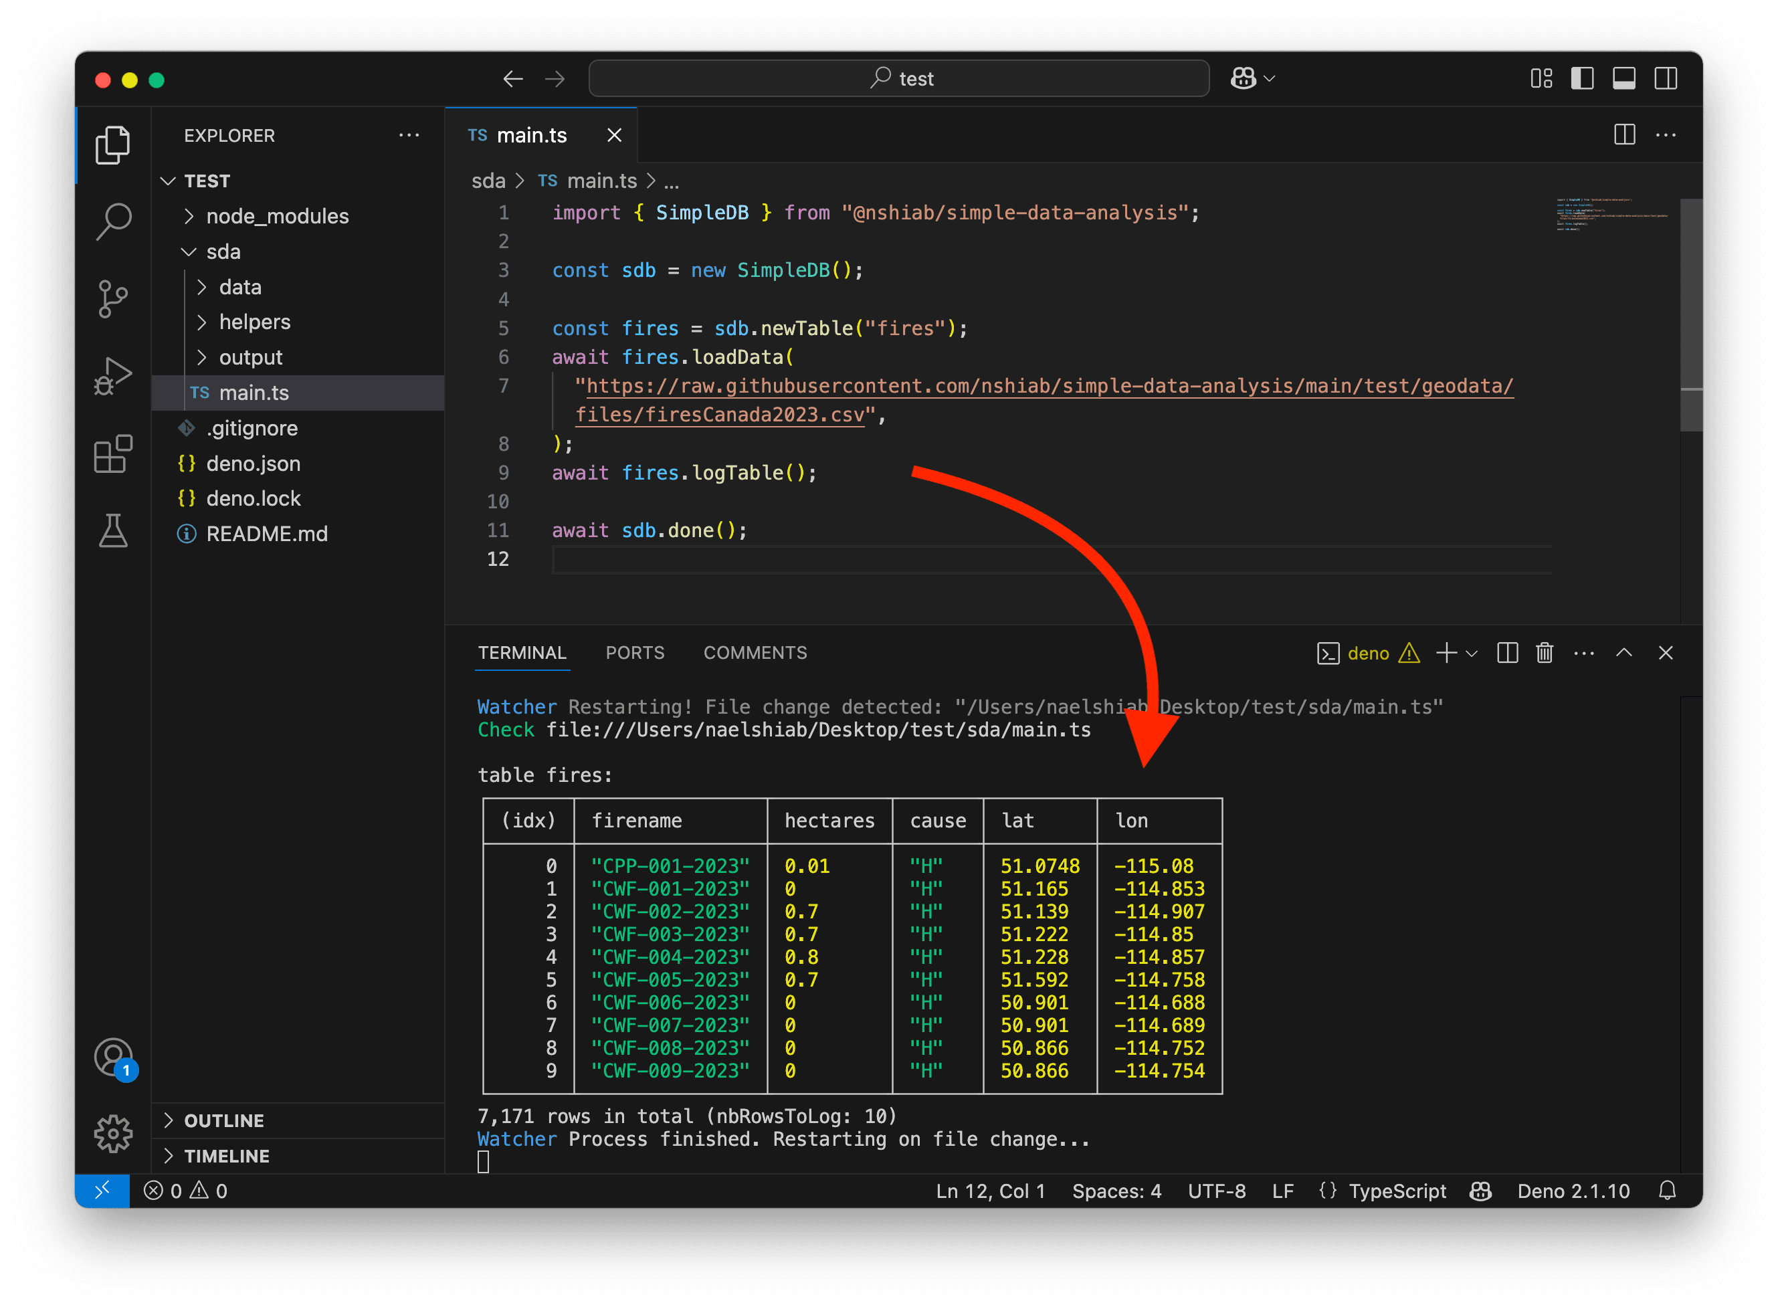
Task: Click the command center search box
Action: 899,78
